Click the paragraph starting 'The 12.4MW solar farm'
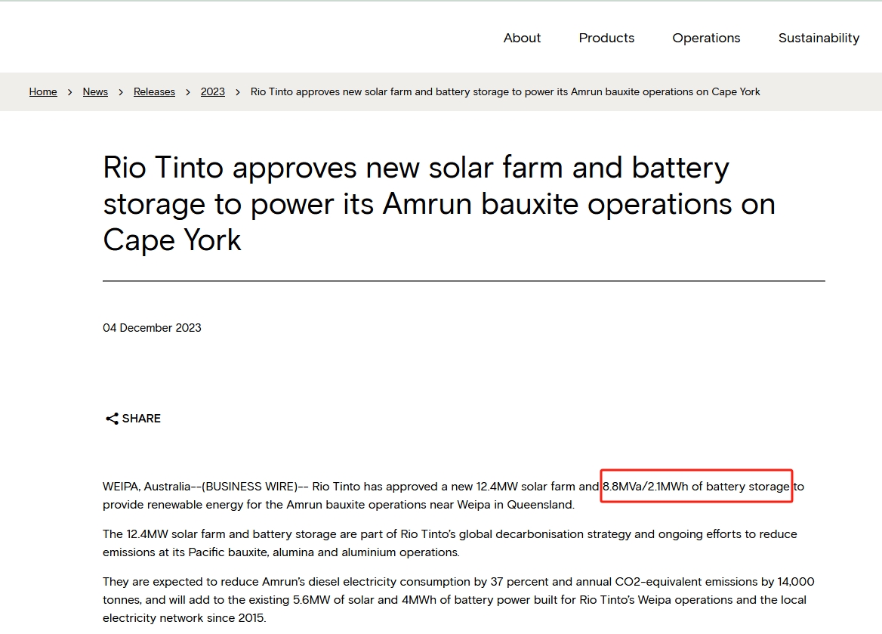 click(450, 543)
